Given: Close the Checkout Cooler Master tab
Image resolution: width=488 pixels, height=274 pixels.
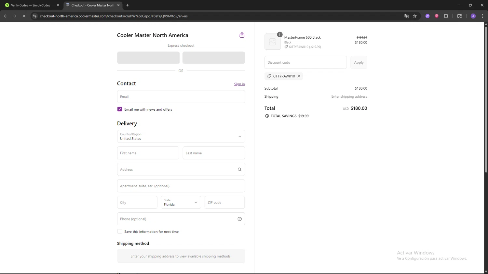Looking at the screenshot, I should [x=118, y=5].
